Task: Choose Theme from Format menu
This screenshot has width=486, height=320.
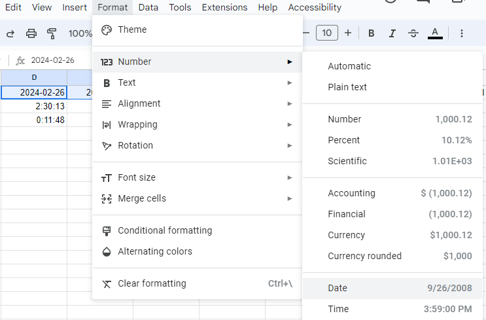Action: [x=132, y=29]
